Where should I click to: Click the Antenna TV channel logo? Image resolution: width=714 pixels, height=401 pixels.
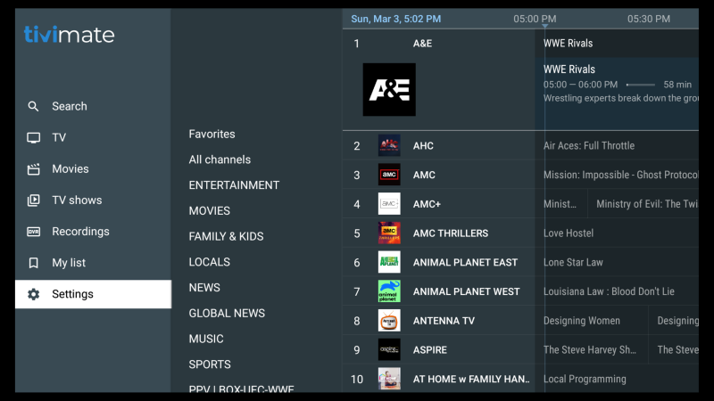point(389,321)
